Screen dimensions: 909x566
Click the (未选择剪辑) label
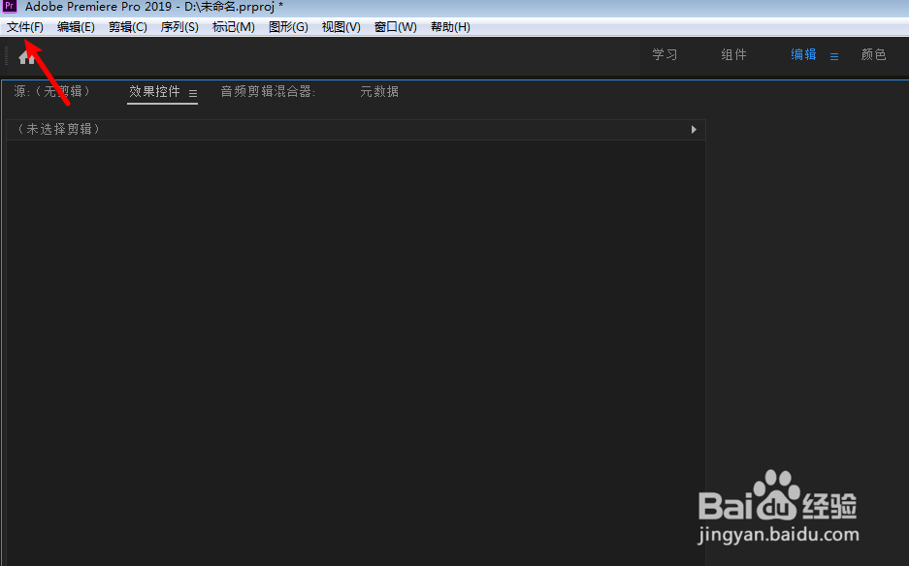click(x=58, y=129)
